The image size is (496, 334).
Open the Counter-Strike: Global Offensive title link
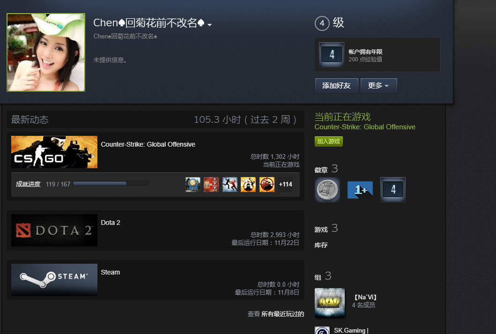coord(148,144)
